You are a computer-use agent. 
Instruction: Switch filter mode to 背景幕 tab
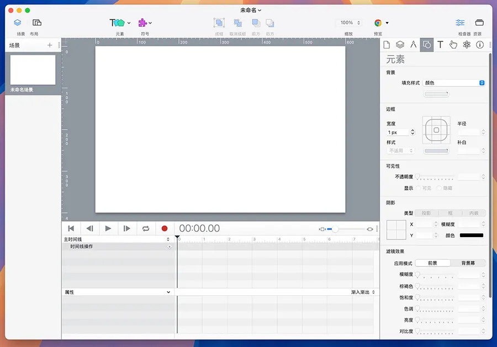[468, 263]
